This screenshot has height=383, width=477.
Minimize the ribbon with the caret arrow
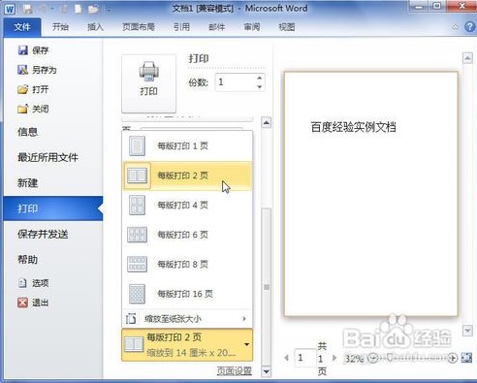coord(455,27)
